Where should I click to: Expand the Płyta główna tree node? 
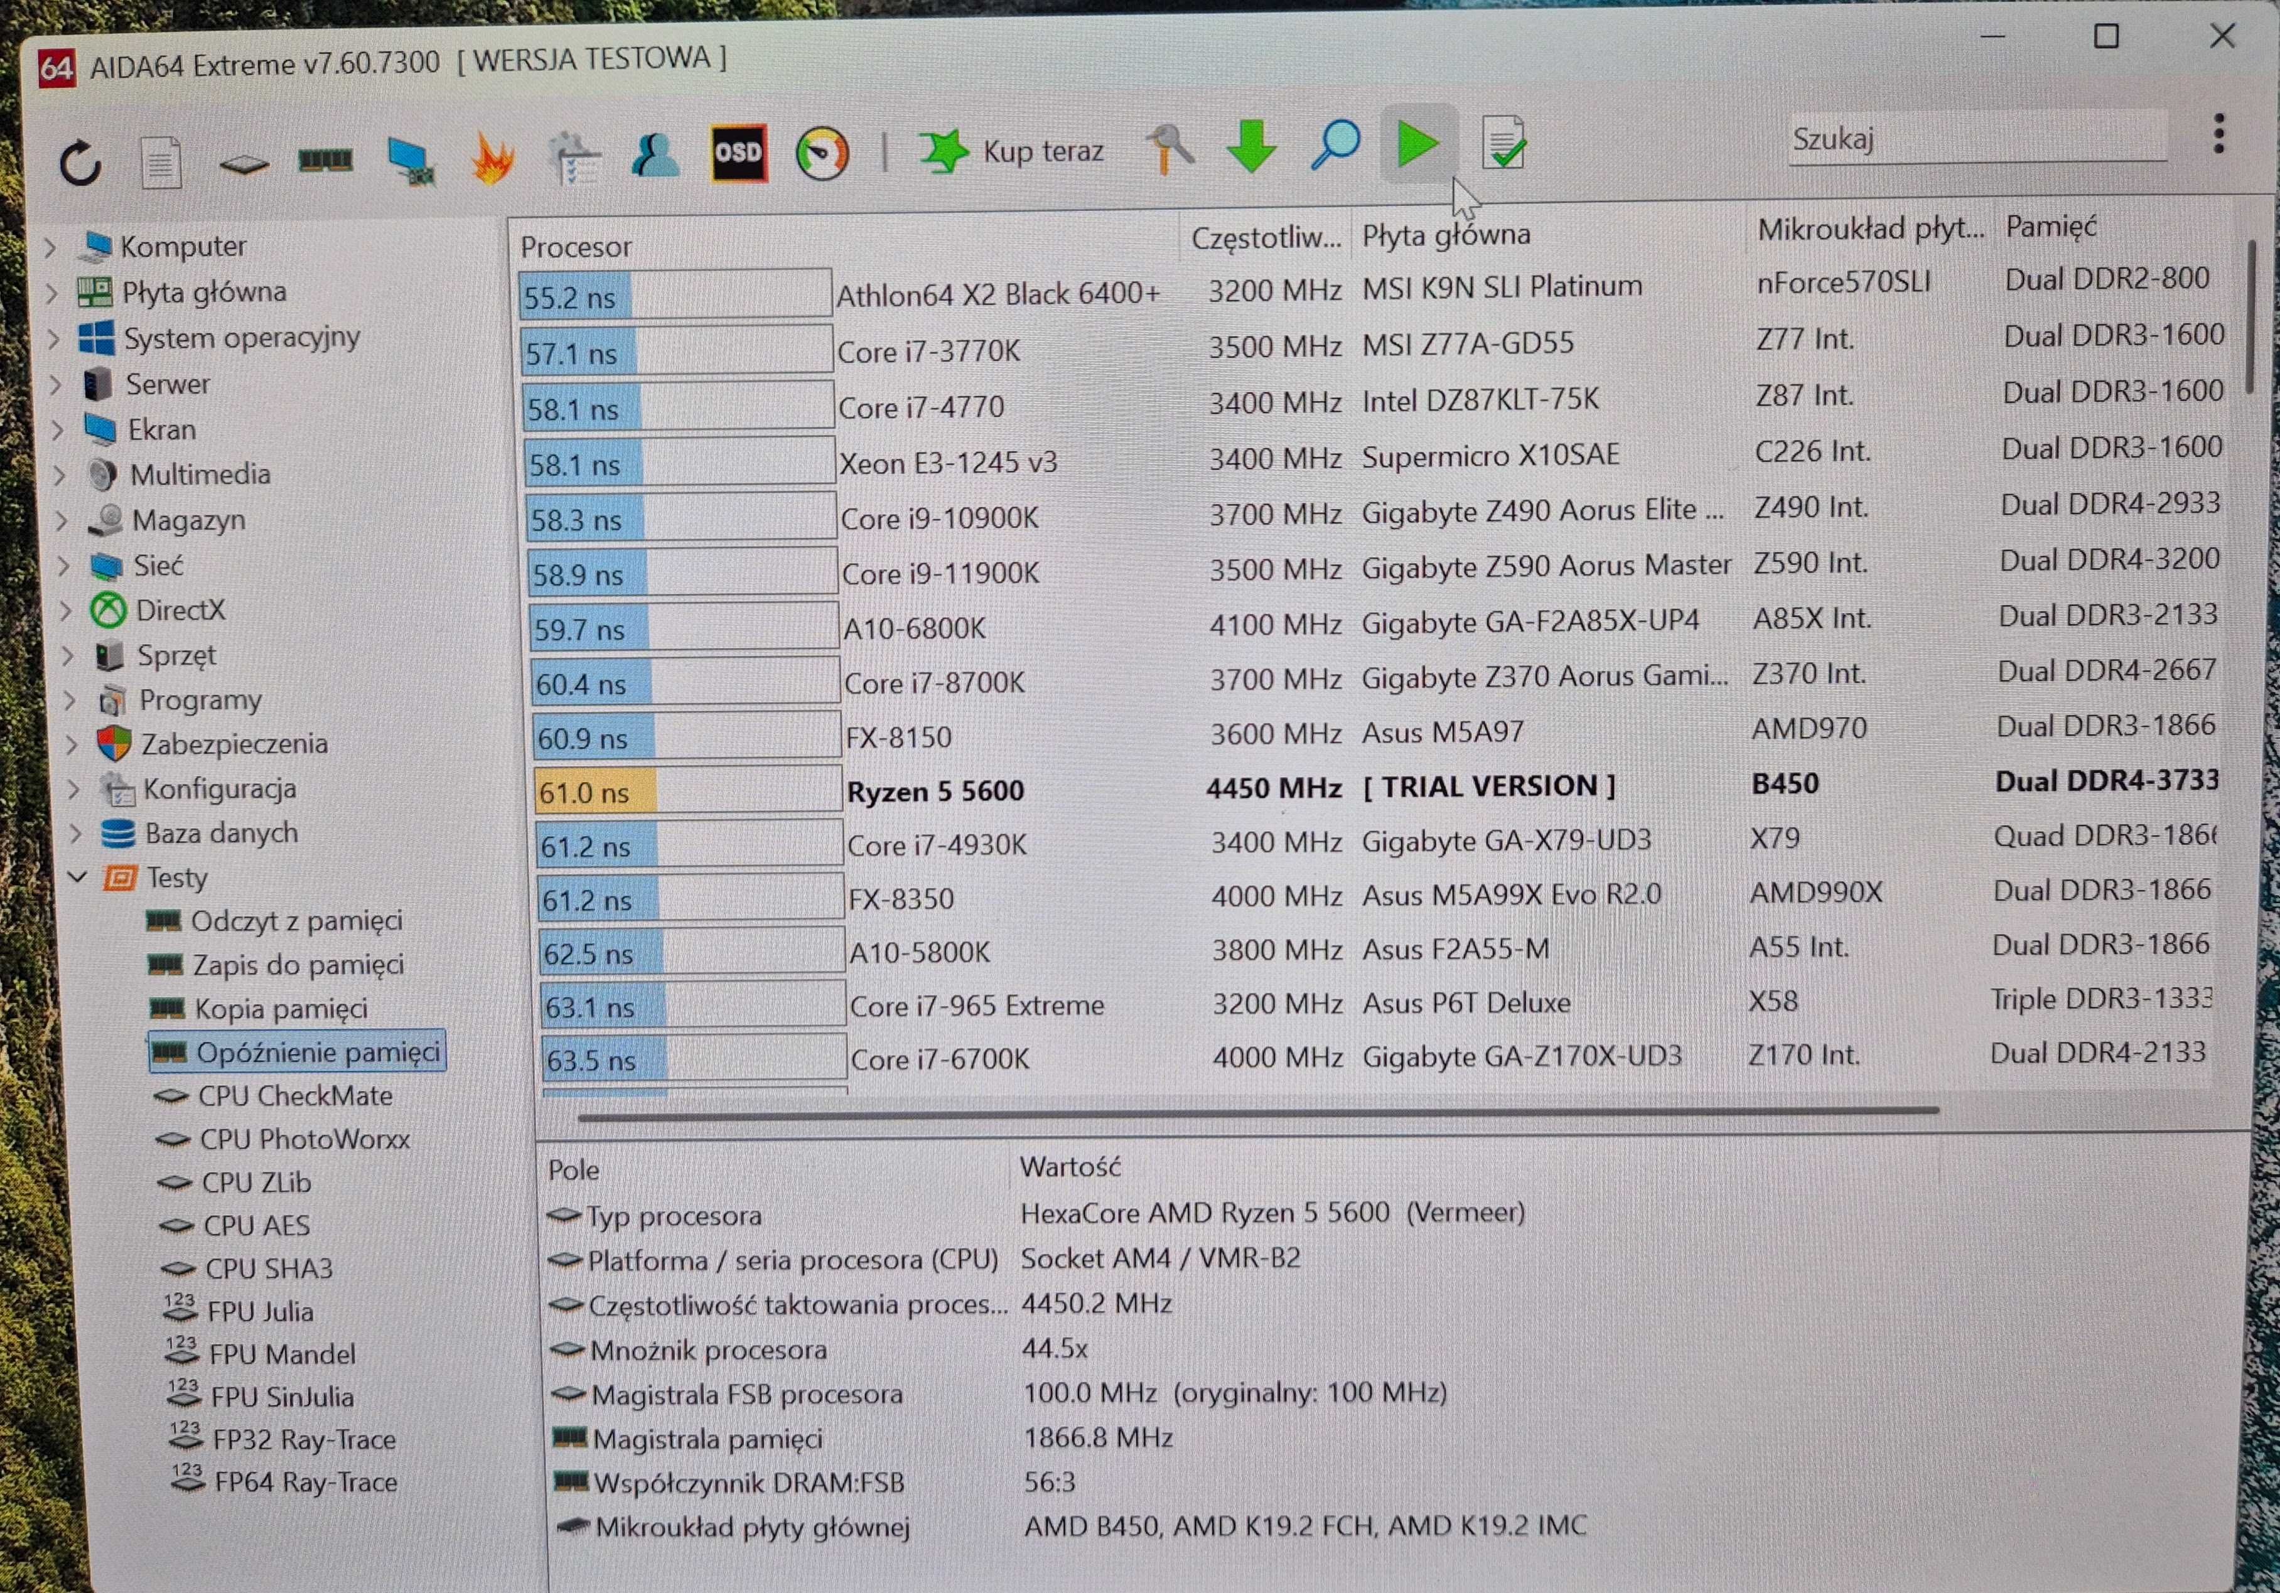pos(53,293)
